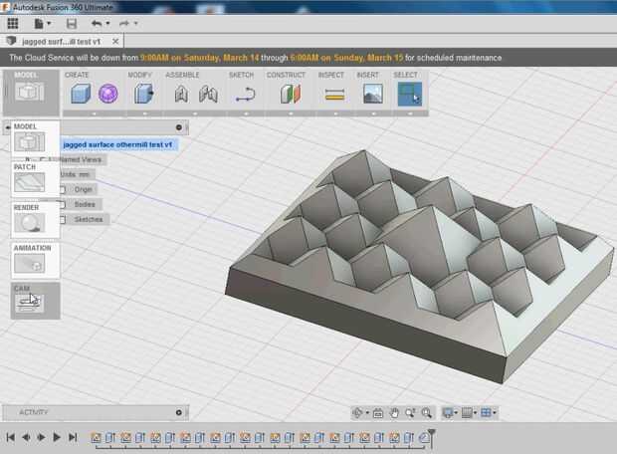
Task: Open the Assemble menu dropdown
Action: point(193,113)
